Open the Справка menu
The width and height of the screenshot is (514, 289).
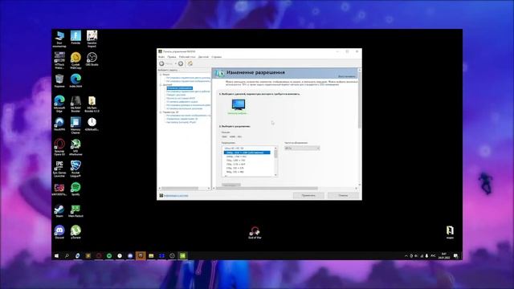(216, 57)
